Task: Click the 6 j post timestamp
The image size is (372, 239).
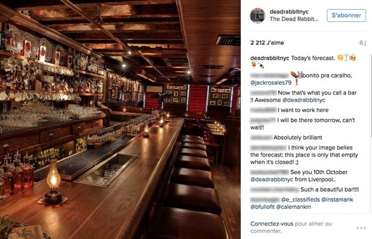Action: (x=363, y=43)
